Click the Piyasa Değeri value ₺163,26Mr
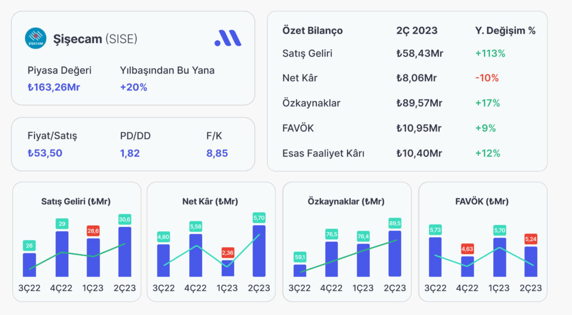 pos(54,87)
